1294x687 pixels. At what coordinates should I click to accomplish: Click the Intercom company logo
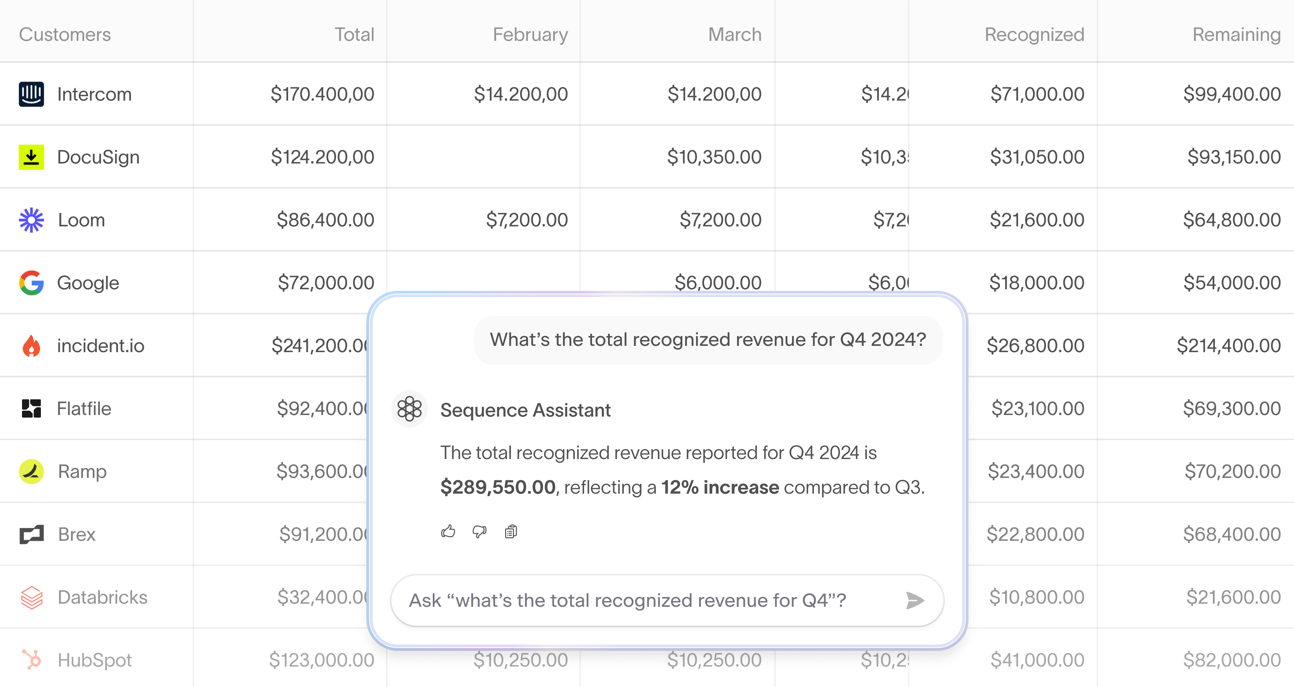(31, 94)
